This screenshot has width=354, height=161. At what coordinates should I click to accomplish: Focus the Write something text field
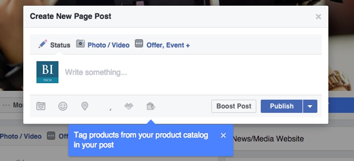[x=190, y=72]
